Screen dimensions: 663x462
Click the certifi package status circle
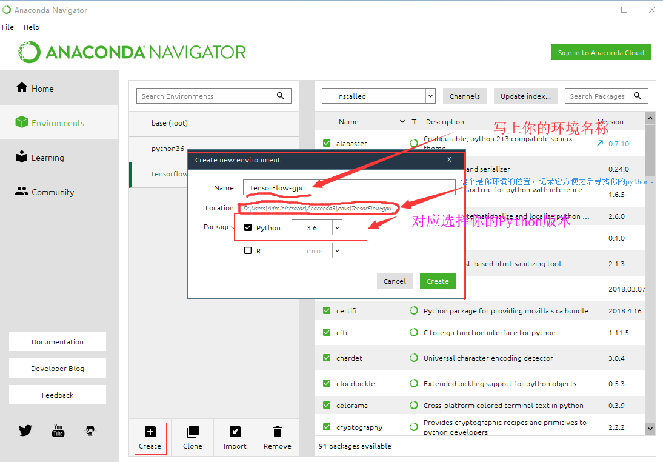click(x=414, y=310)
